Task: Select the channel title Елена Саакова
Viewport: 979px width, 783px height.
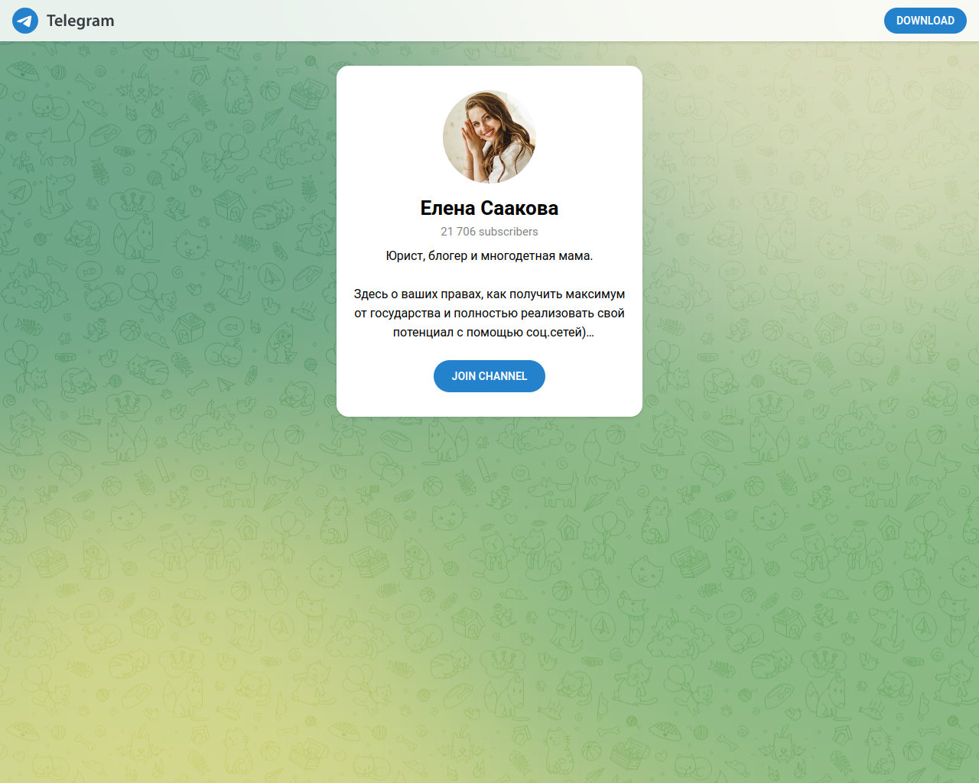Action: pos(489,208)
